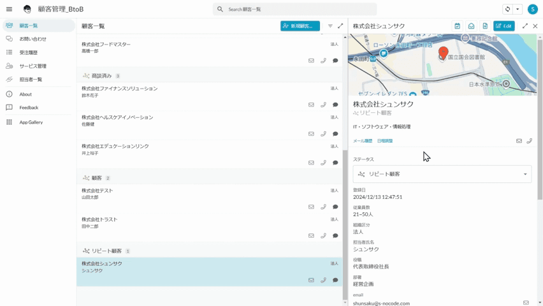Collapse the 顧客 group header
The width and height of the screenshot is (543, 306).
click(x=209, y=178)
